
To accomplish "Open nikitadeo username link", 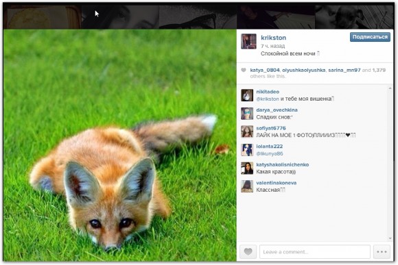I will coord(268,92).
